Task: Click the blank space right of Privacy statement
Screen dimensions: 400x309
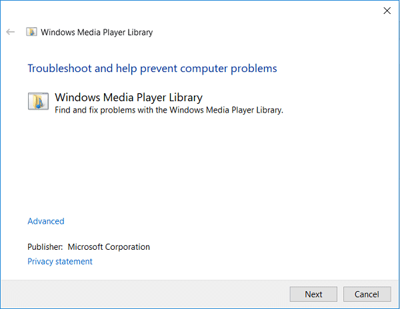Action: (233, 262)
